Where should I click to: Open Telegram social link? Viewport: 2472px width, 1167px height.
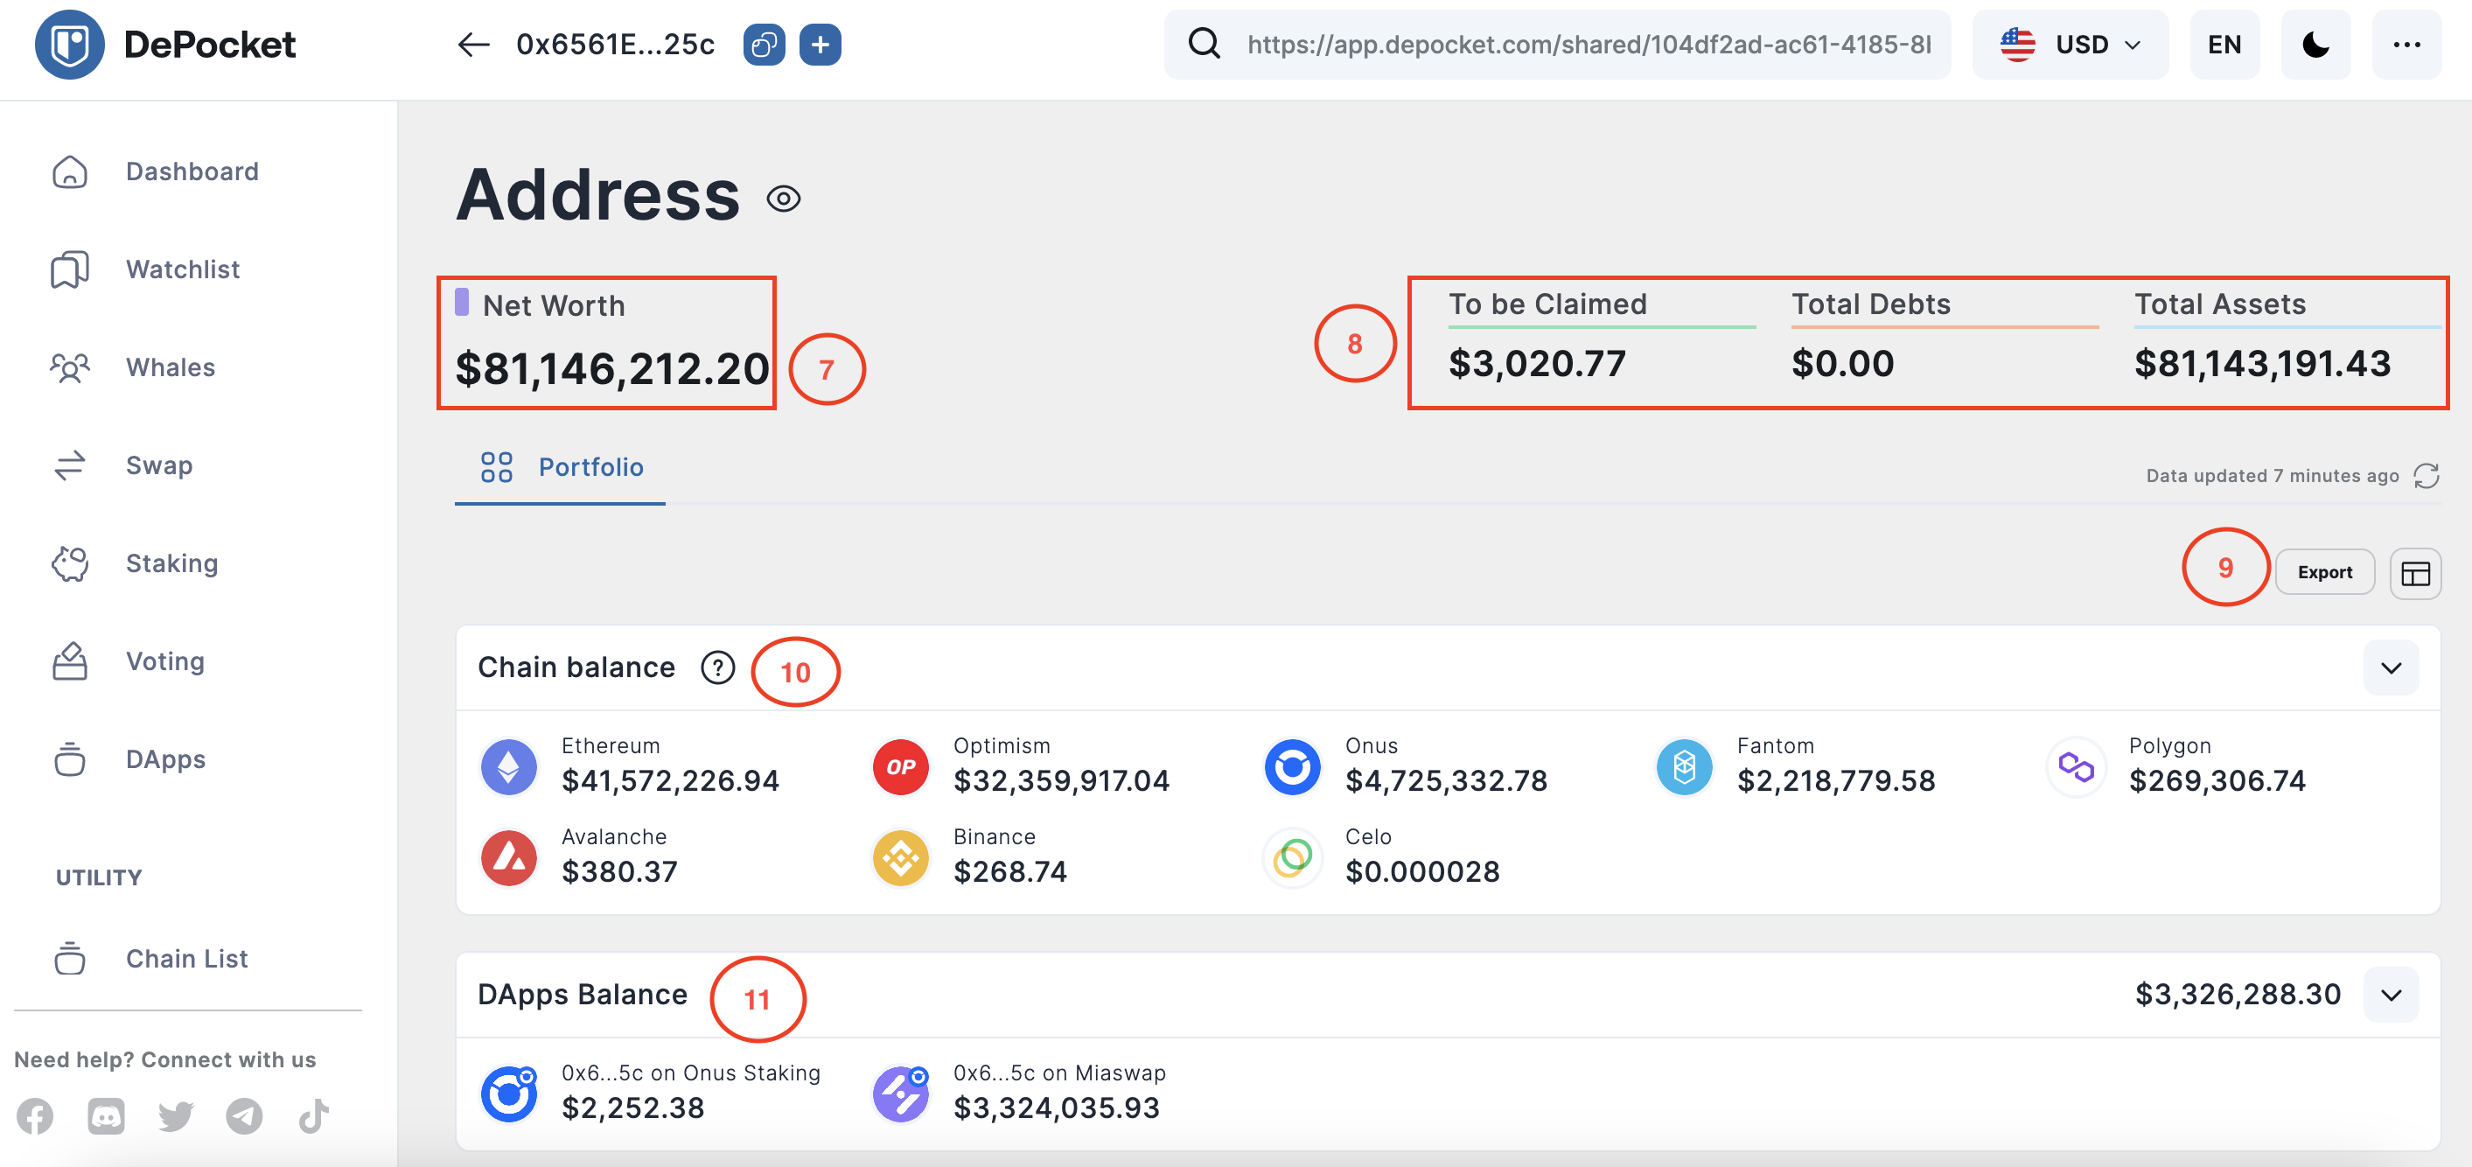(x=245, y=1116)
